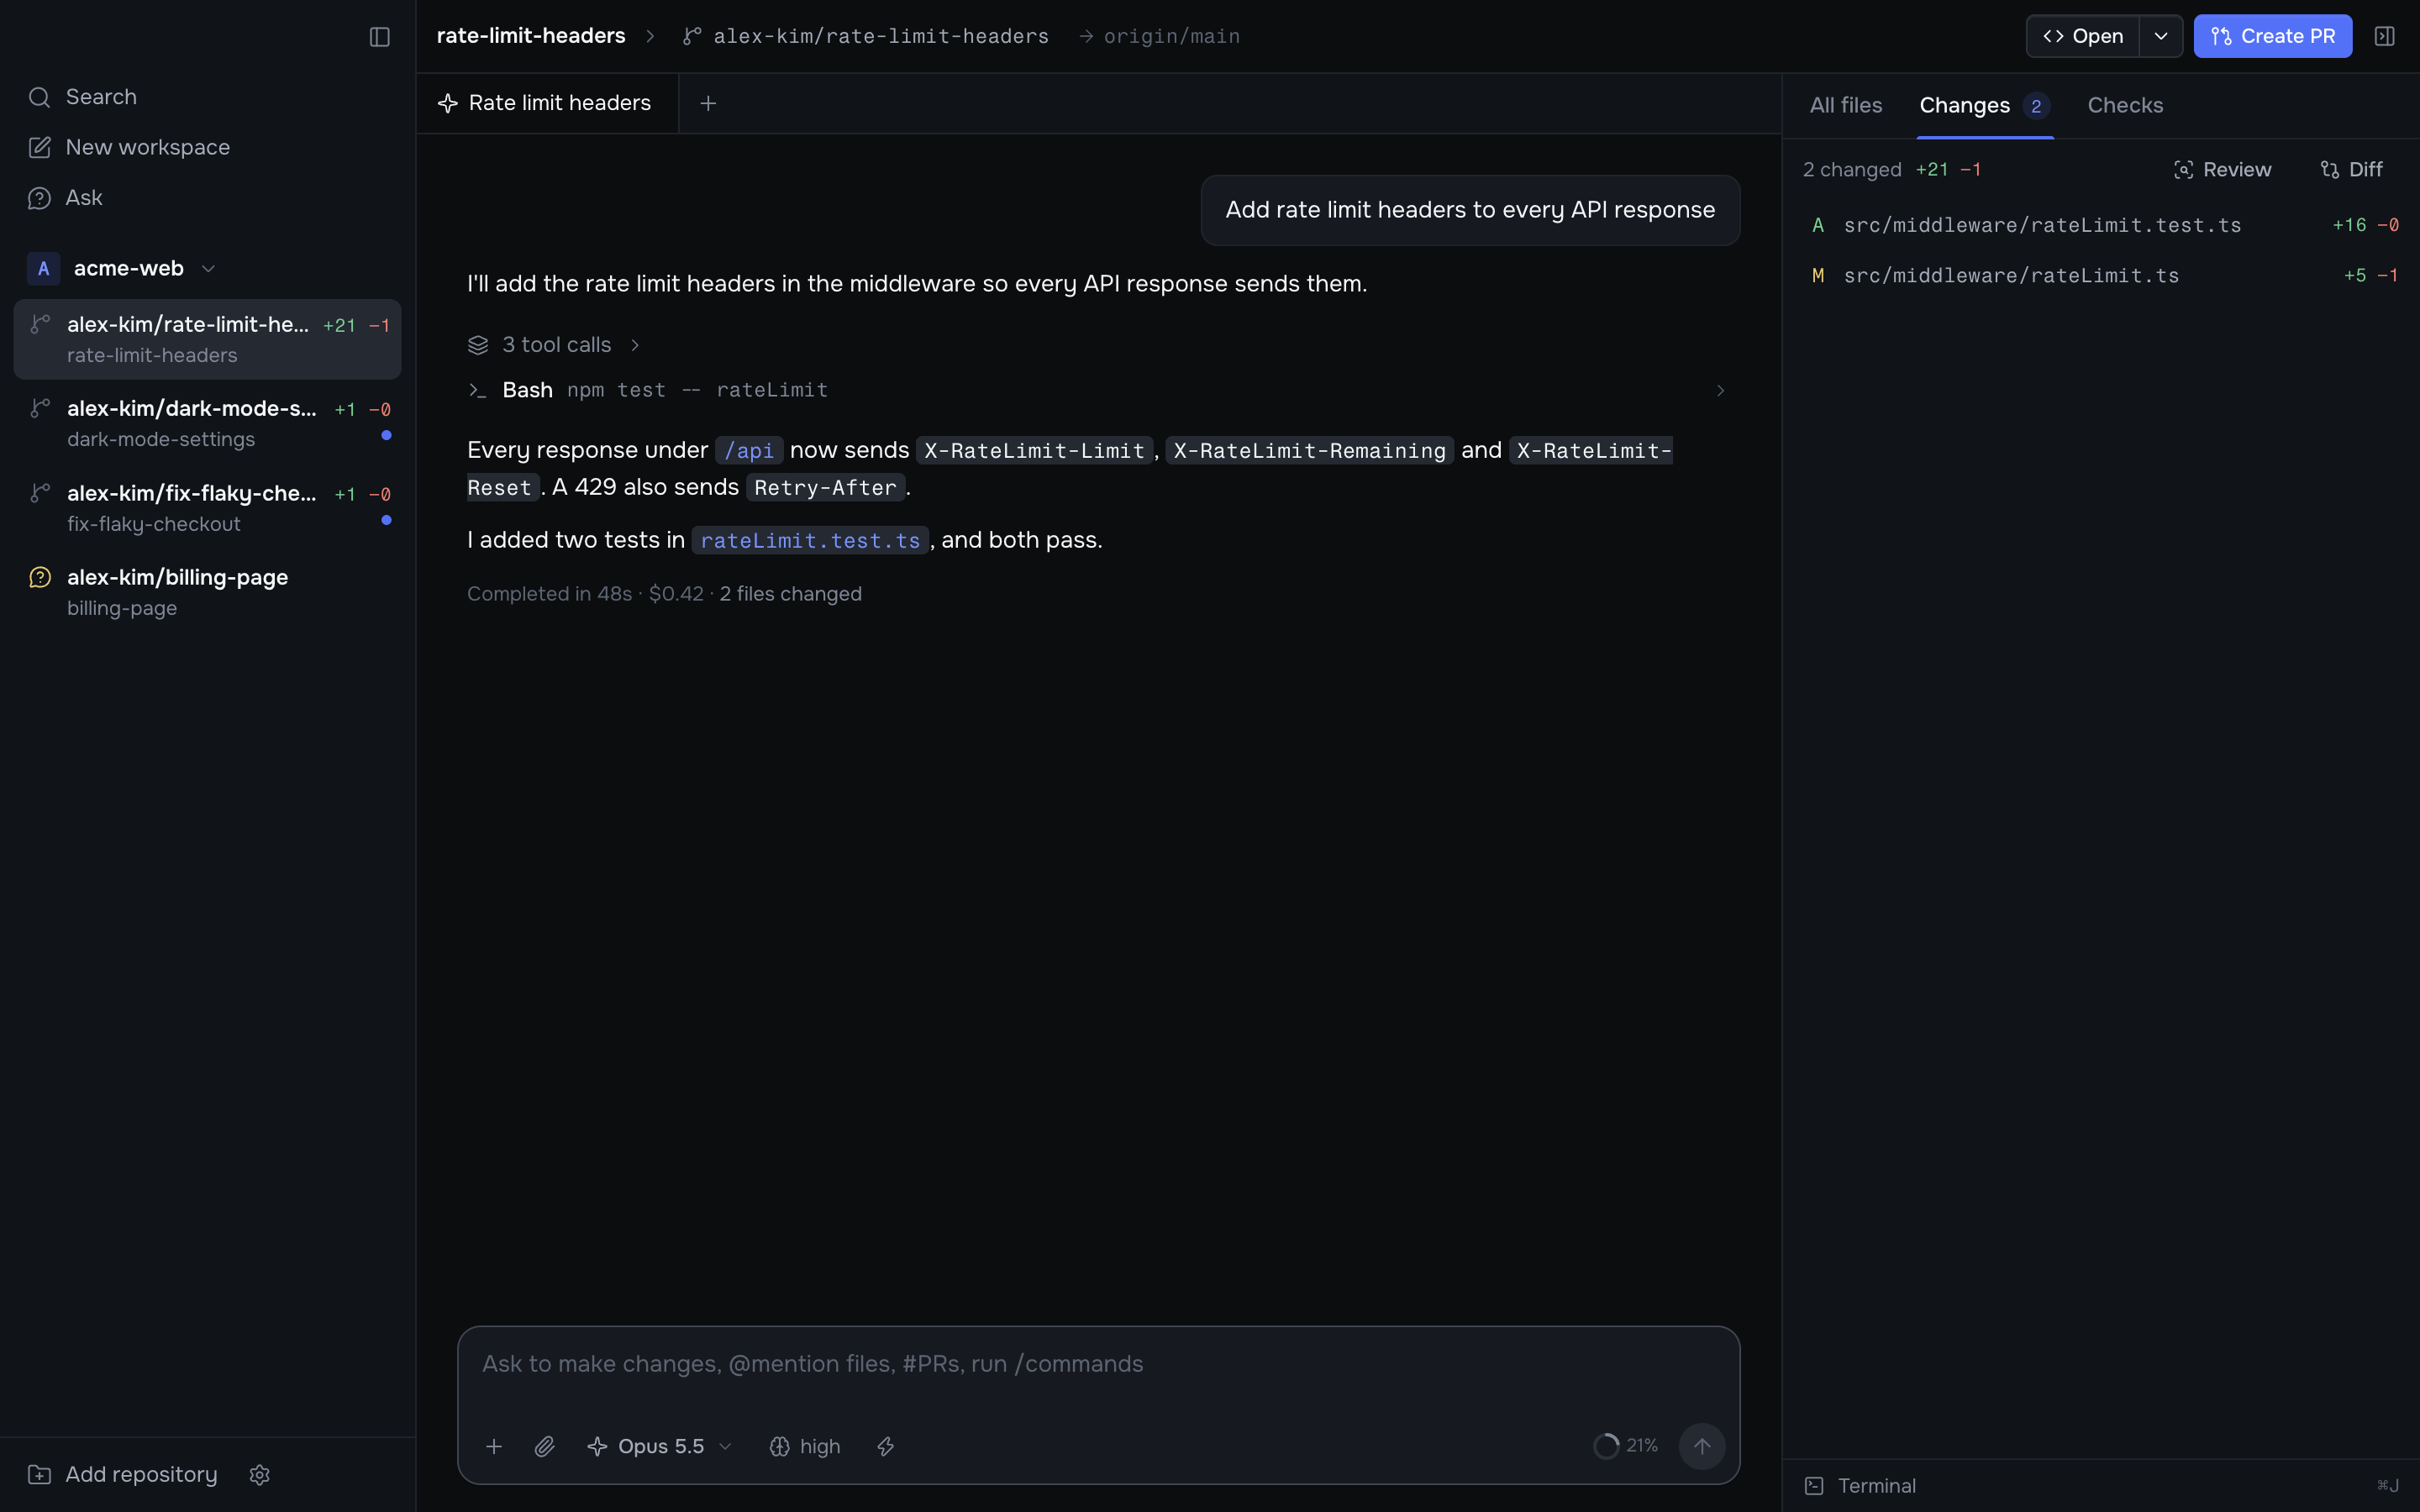Viewport: 2420px width, 1512px height.
Task: Click the attach paperclip icon
Action: pos(544,1446)
